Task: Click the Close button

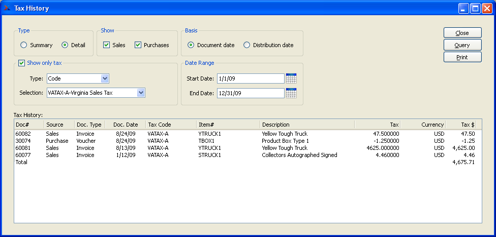Action: click(x=462, y=33)
